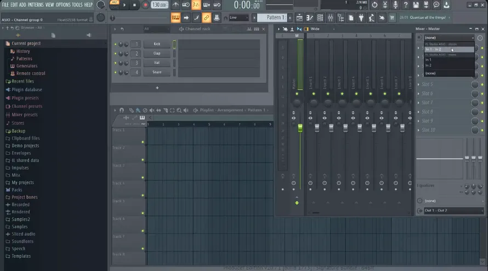Toggle the metronome icon in the toolbar

pos(175,5)
